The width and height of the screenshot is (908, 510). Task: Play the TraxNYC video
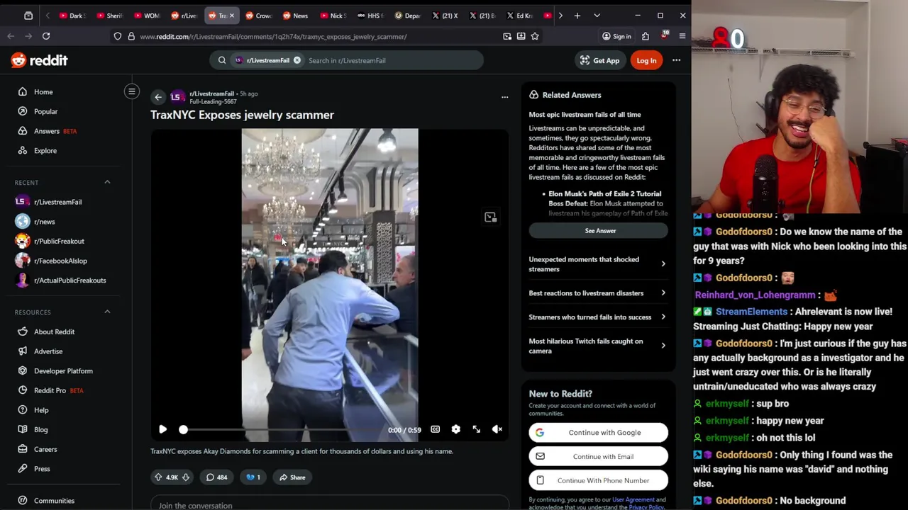pos(162,429)
